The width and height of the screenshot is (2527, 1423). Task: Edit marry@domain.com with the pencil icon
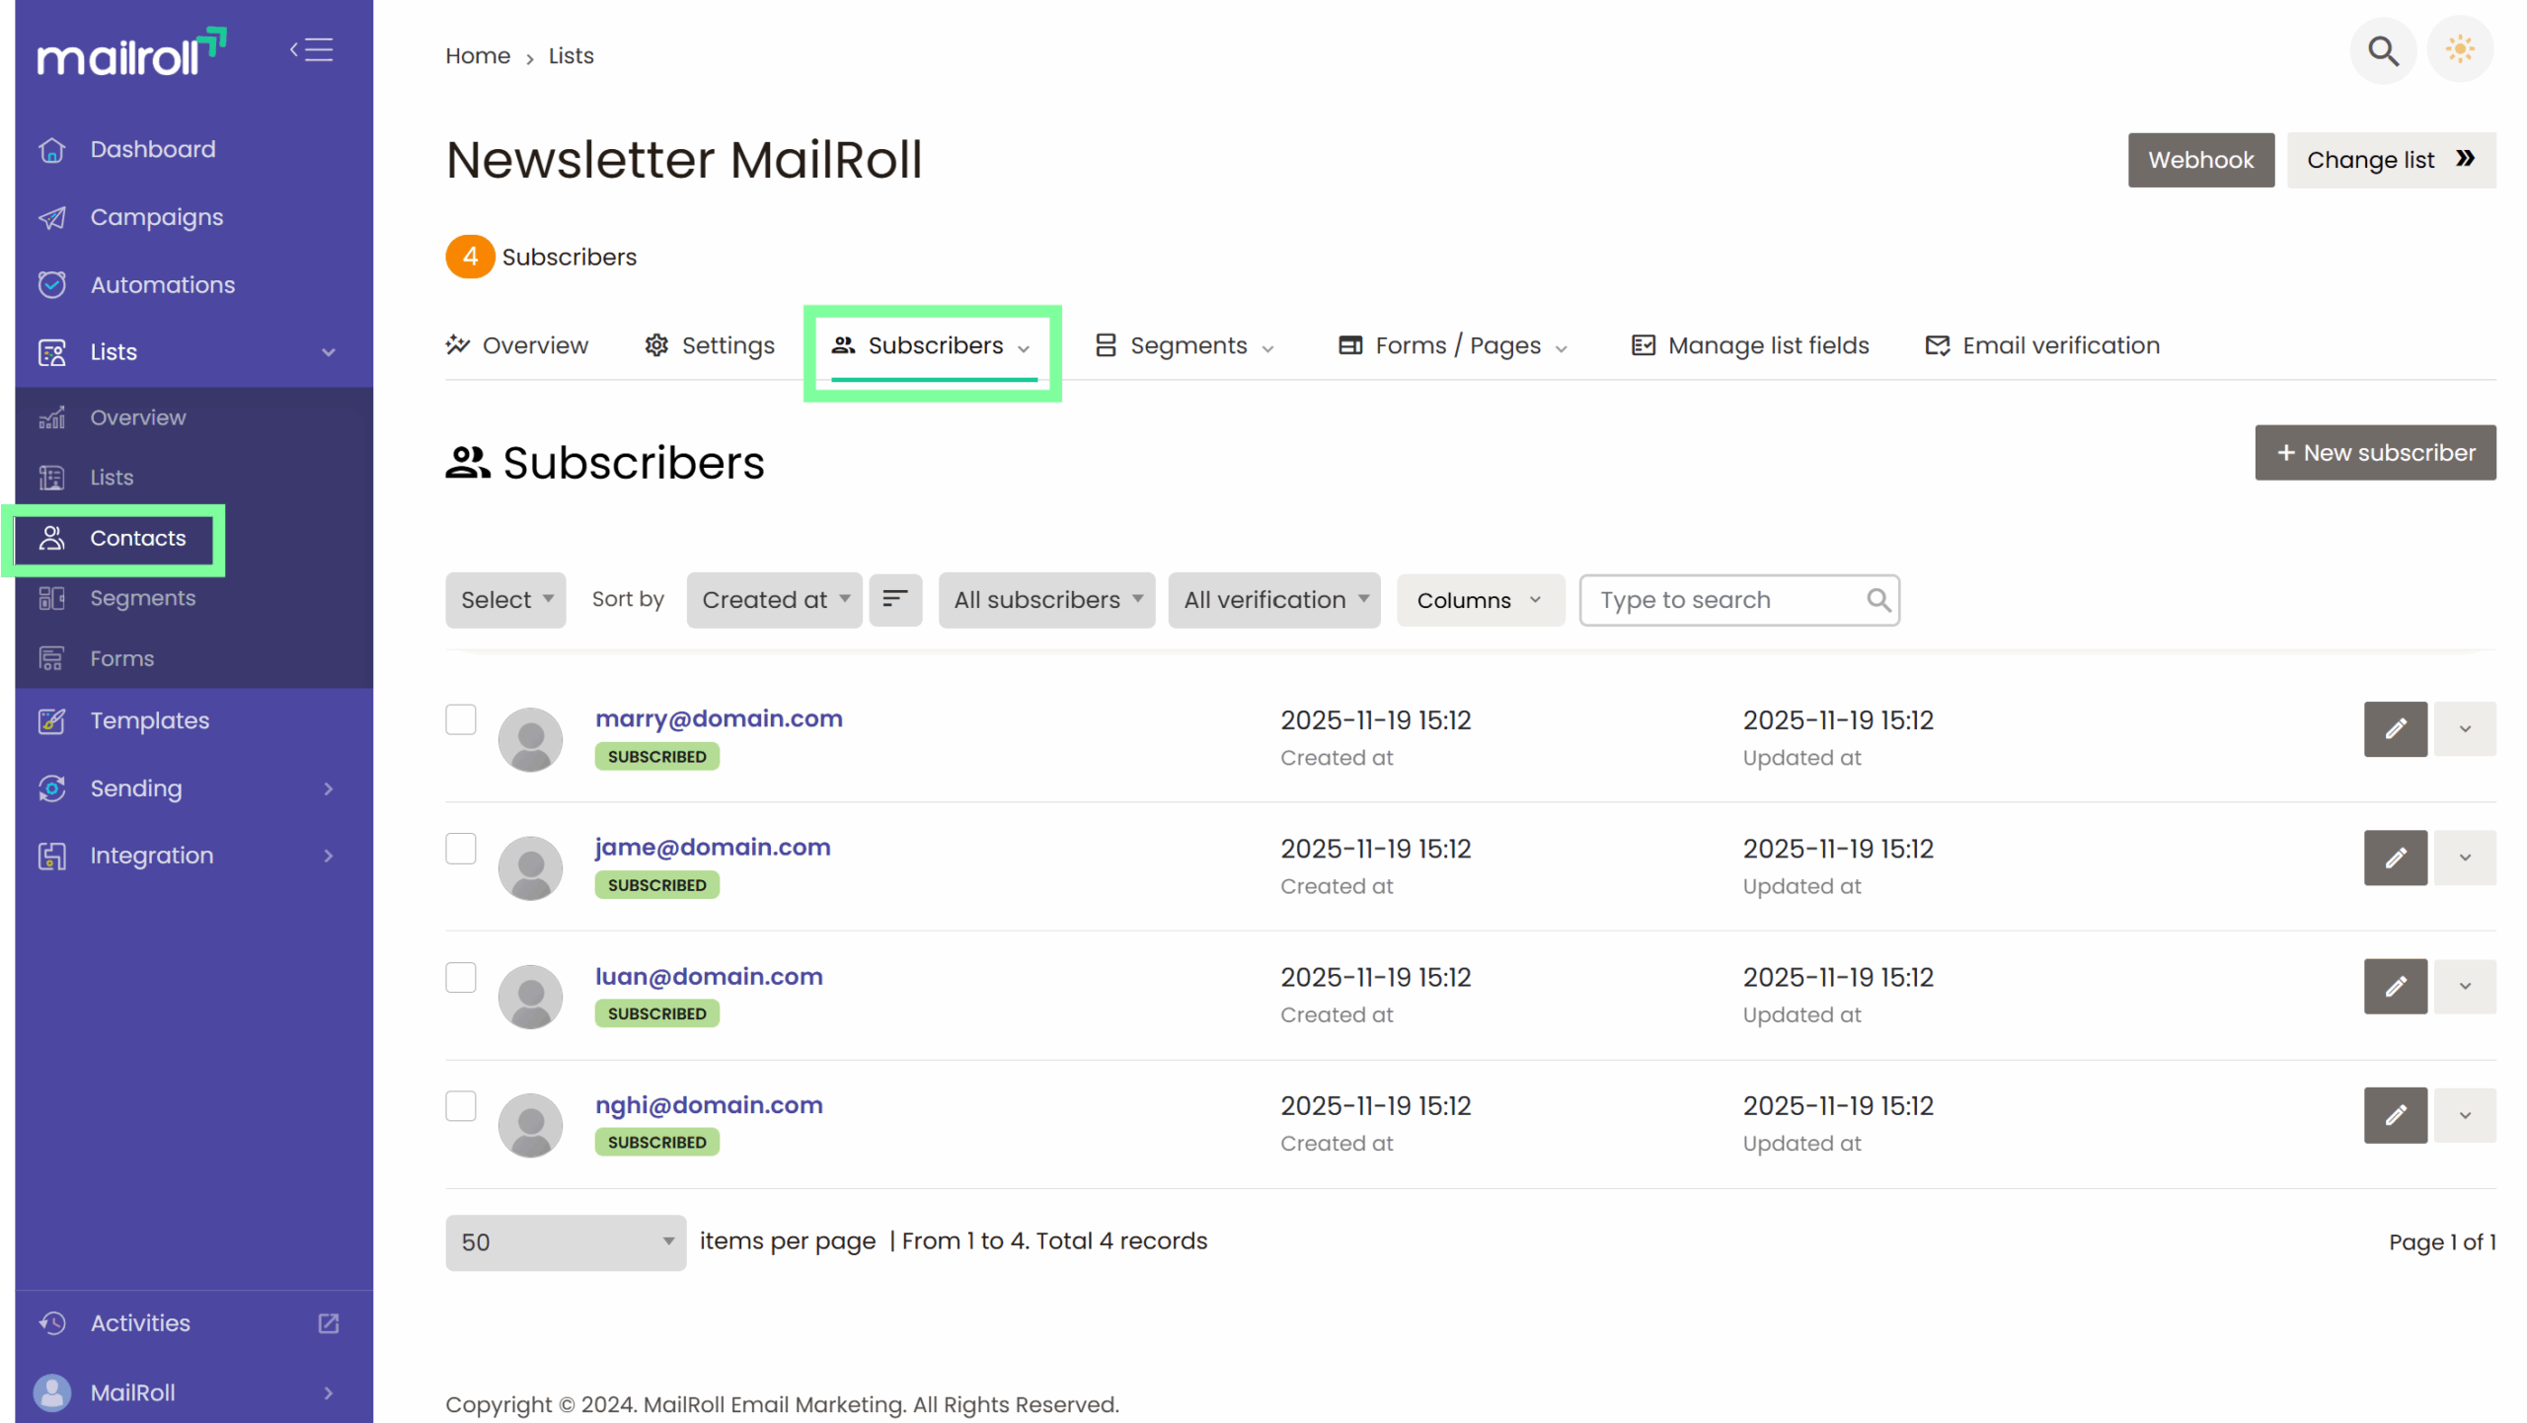pos(2394,729)
